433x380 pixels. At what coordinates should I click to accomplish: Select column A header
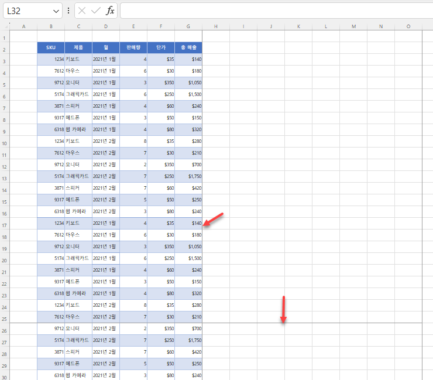23,26
